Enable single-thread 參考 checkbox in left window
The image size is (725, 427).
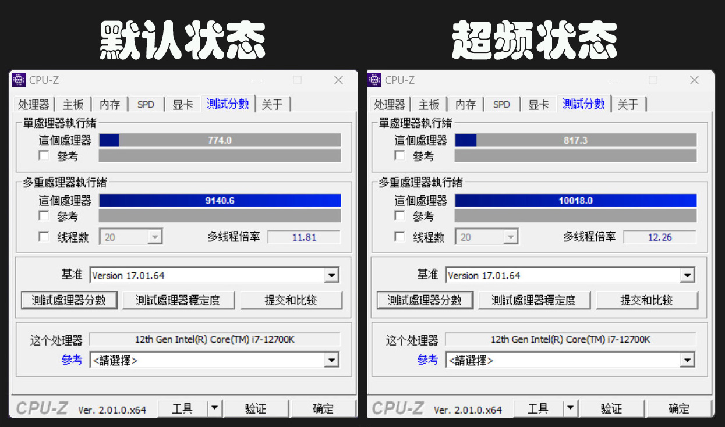(44, 155)
